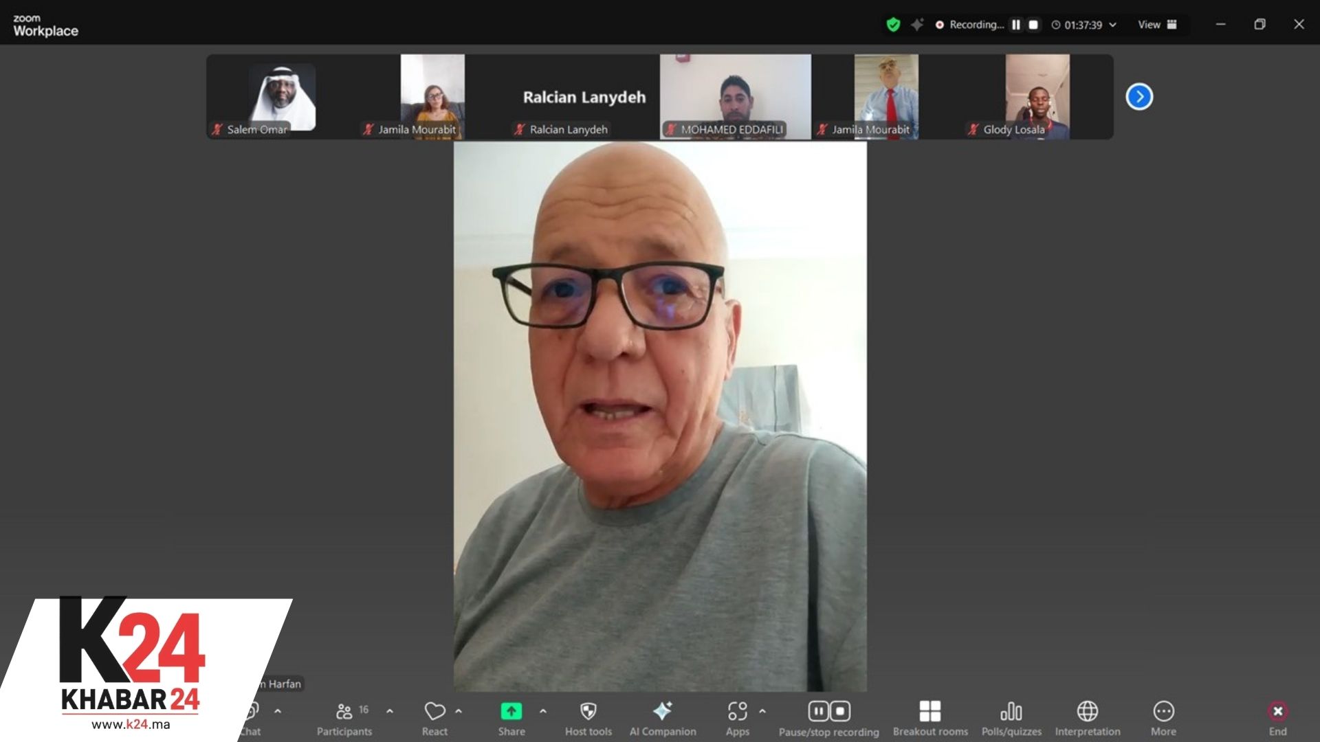Open Breakout rooms icon
This screenshot has width=1320, height=742.
point(929,712)
